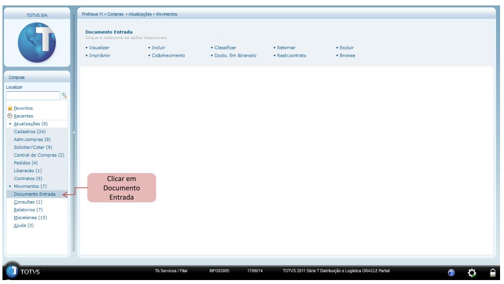Open Solicitar/Cotar (9) menu group
Viewport: 504px width, 284px height.
33,147
